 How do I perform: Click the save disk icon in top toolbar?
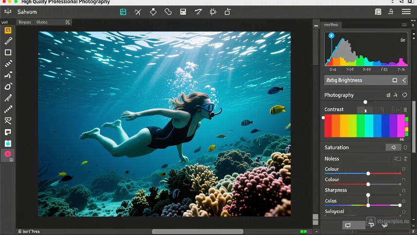coord(183,12)
